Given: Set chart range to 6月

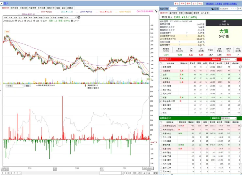Looking at the screenshot, I should [x=139, y=173].
